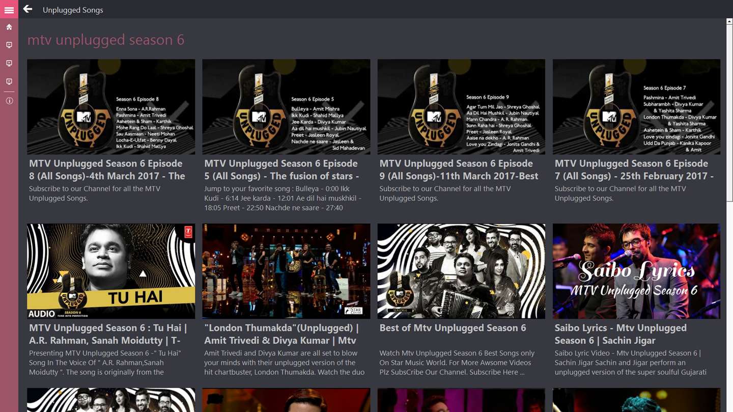
Task: Open the Season 6 Episode 9 thumbnail
Action: click(x=461, y=107)
